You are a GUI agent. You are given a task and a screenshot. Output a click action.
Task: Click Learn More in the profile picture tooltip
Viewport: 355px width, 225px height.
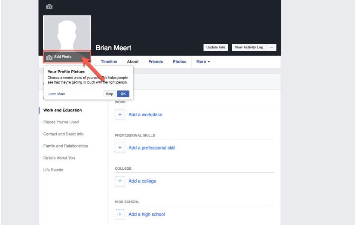pos(56,94)
